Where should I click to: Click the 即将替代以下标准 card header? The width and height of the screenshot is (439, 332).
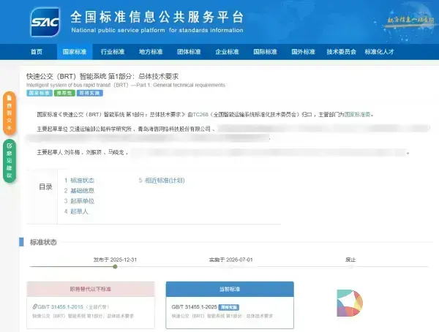point(91,289)
